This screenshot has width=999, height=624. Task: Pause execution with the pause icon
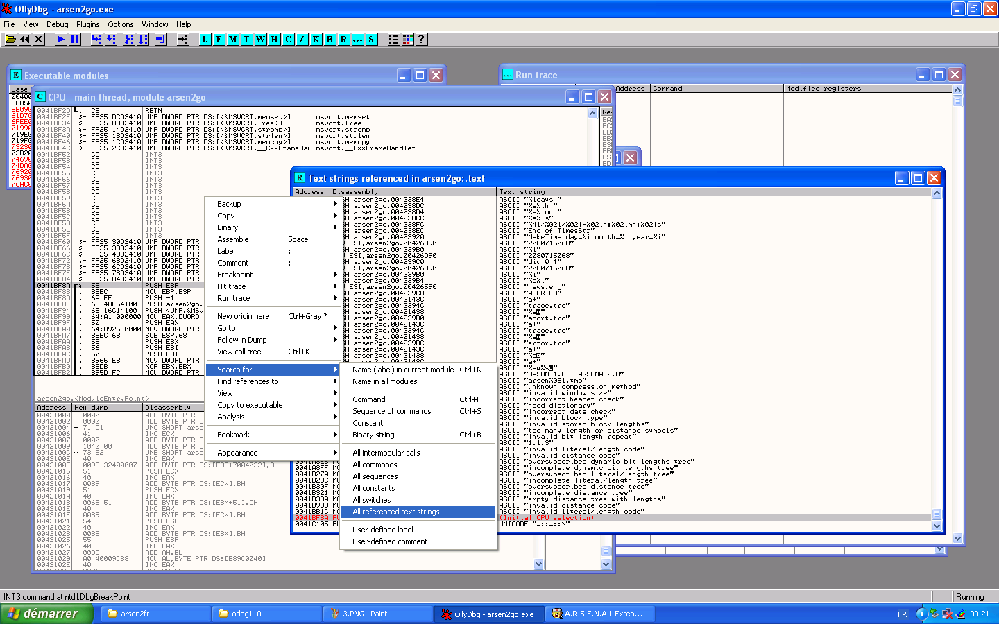point(75,40)
